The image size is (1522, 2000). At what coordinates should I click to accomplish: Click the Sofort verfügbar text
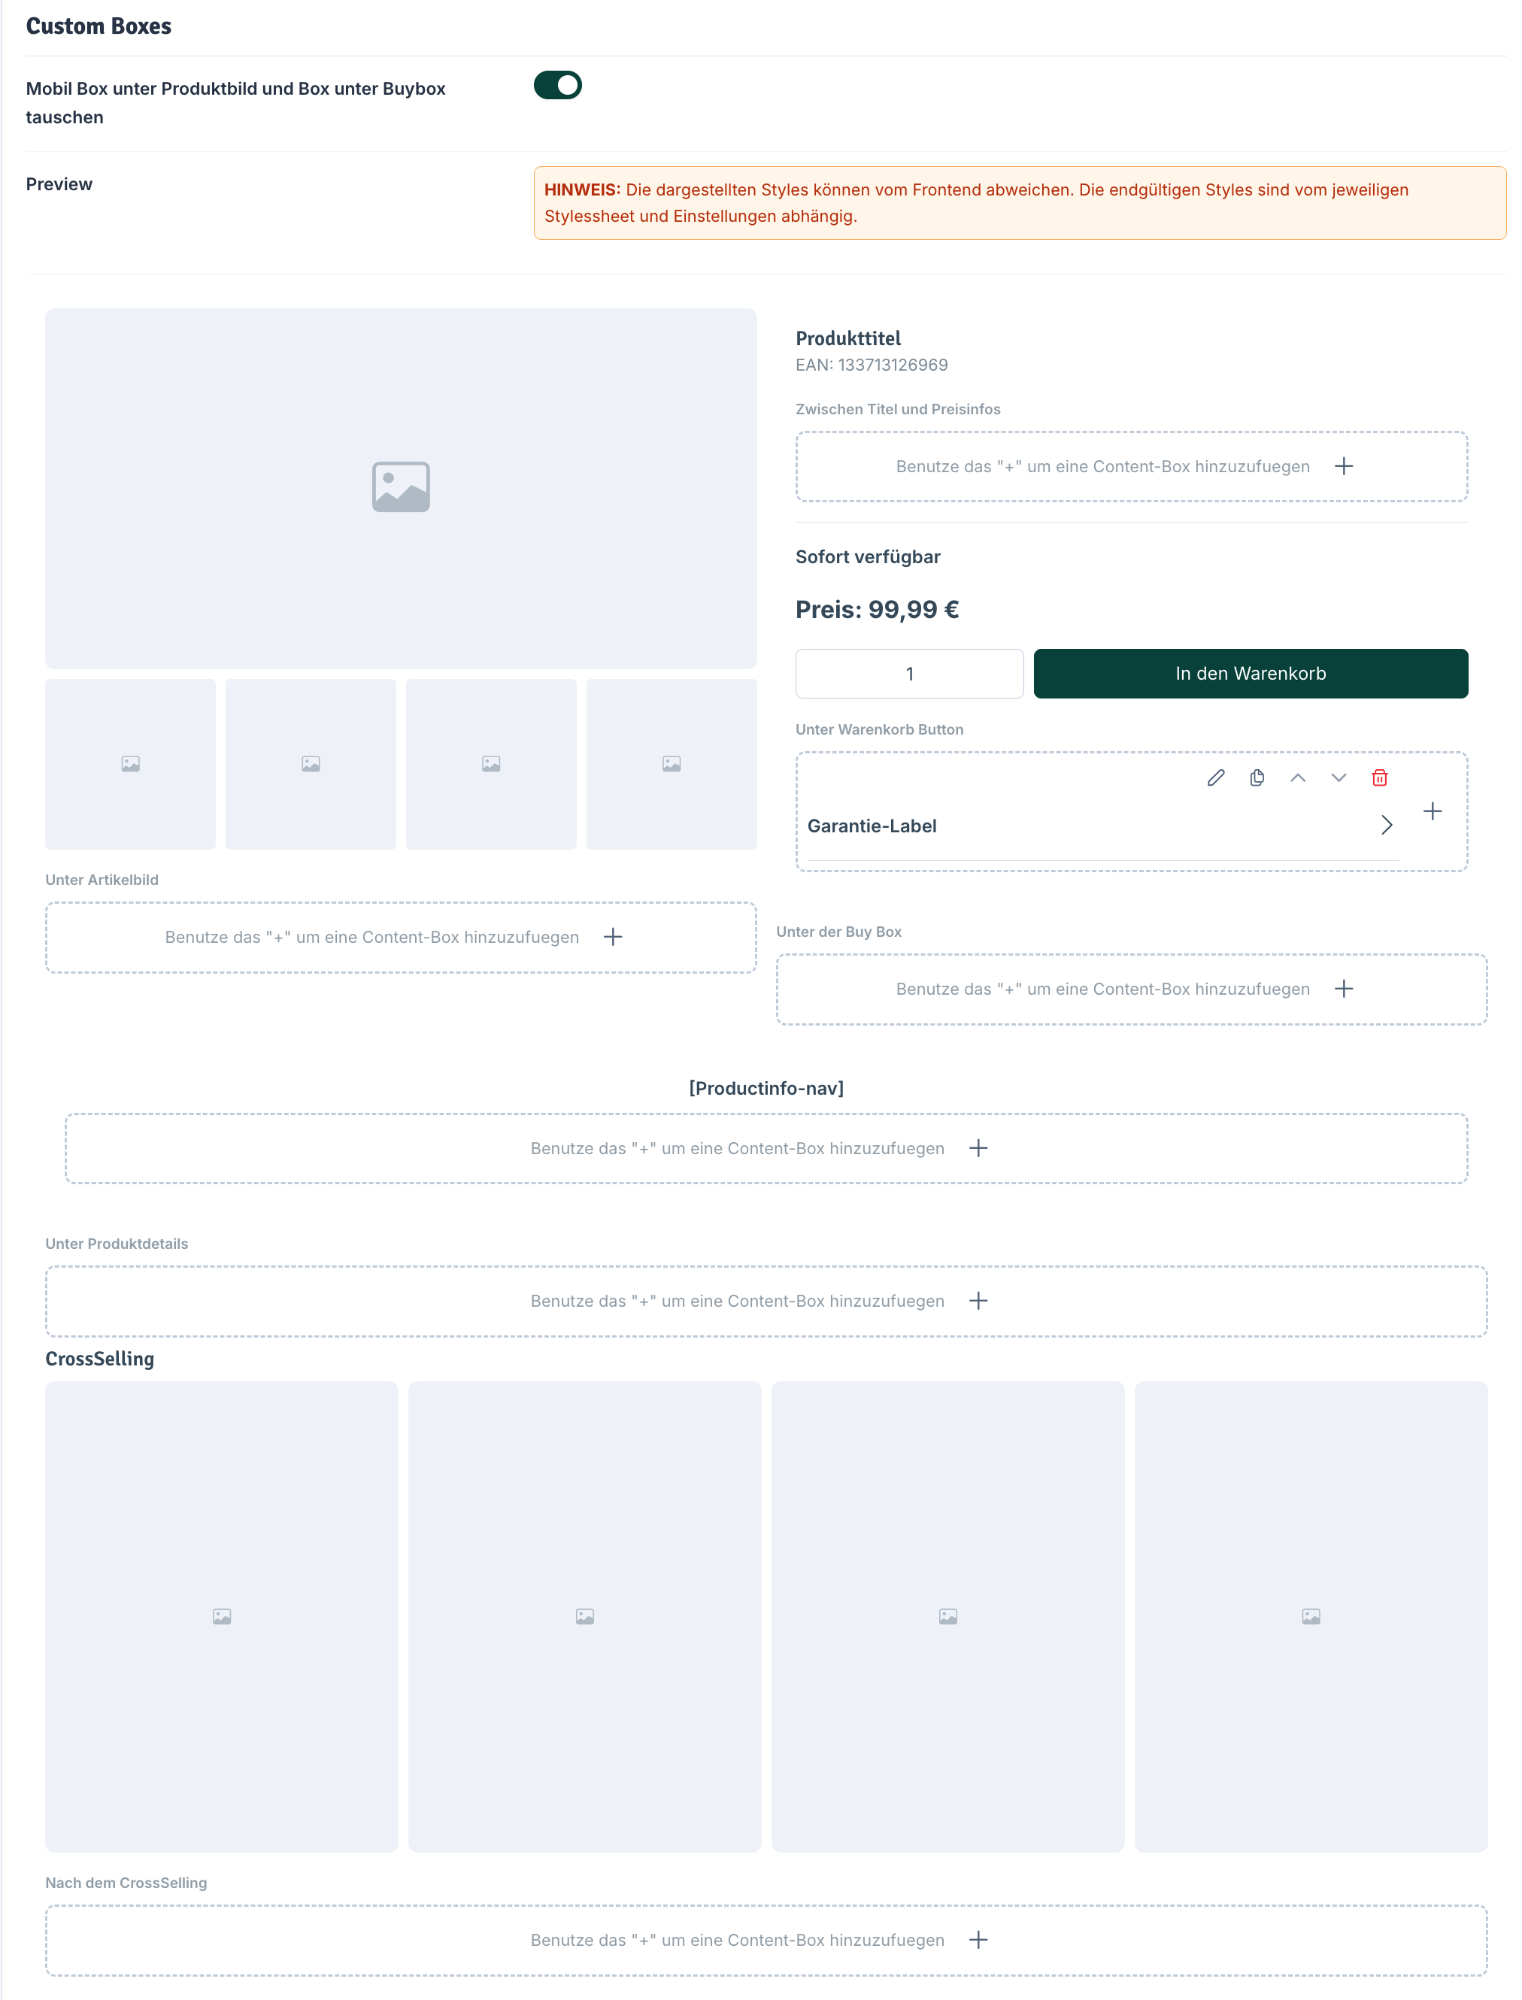868,557
